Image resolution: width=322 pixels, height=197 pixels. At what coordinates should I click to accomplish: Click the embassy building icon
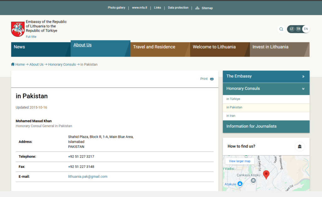(299, 146)
